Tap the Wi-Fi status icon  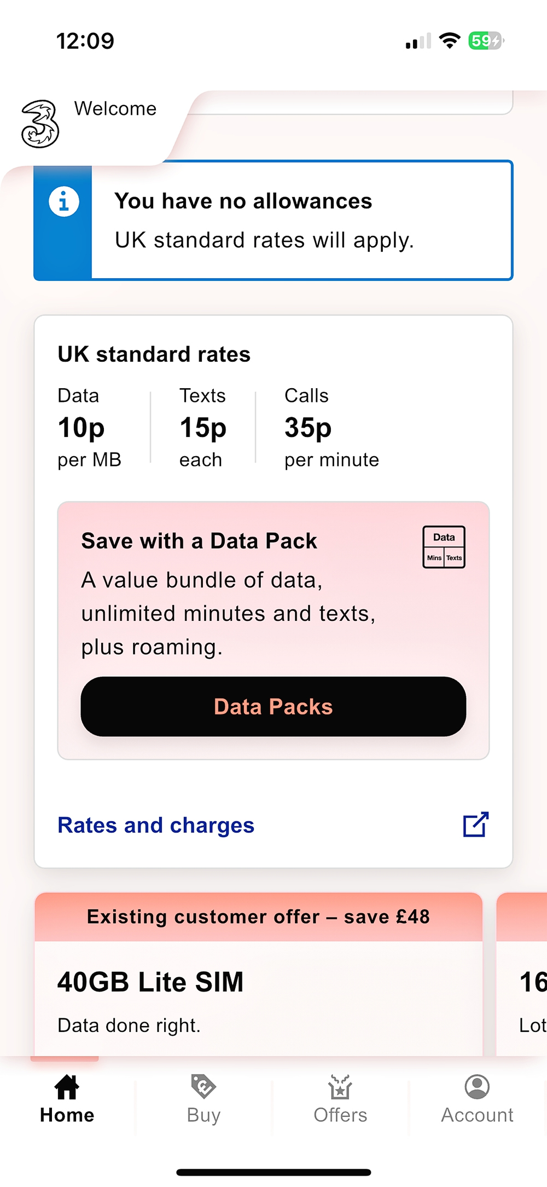(x=450, y=41)
